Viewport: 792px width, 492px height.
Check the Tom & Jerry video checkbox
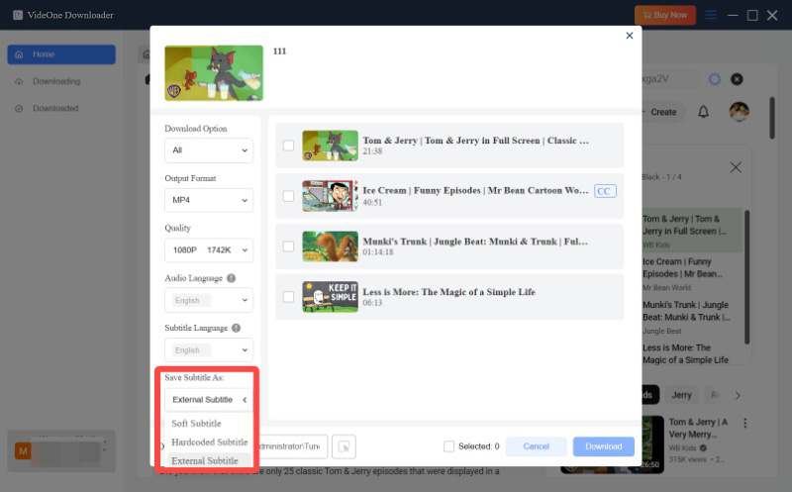tap(288, 146)
